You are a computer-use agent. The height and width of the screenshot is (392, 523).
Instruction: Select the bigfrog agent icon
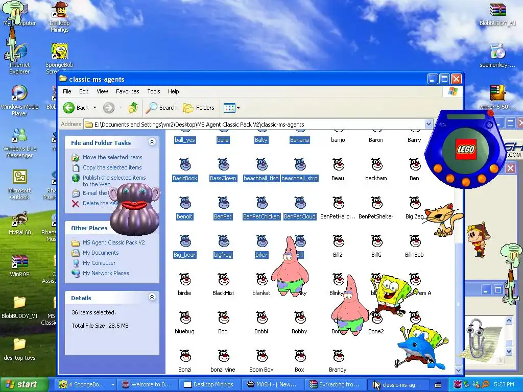click(223, 241)
